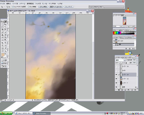Screen dimensions: 144x115
Task: Select the Lasso tool
Action: click(x=3, y=27)
